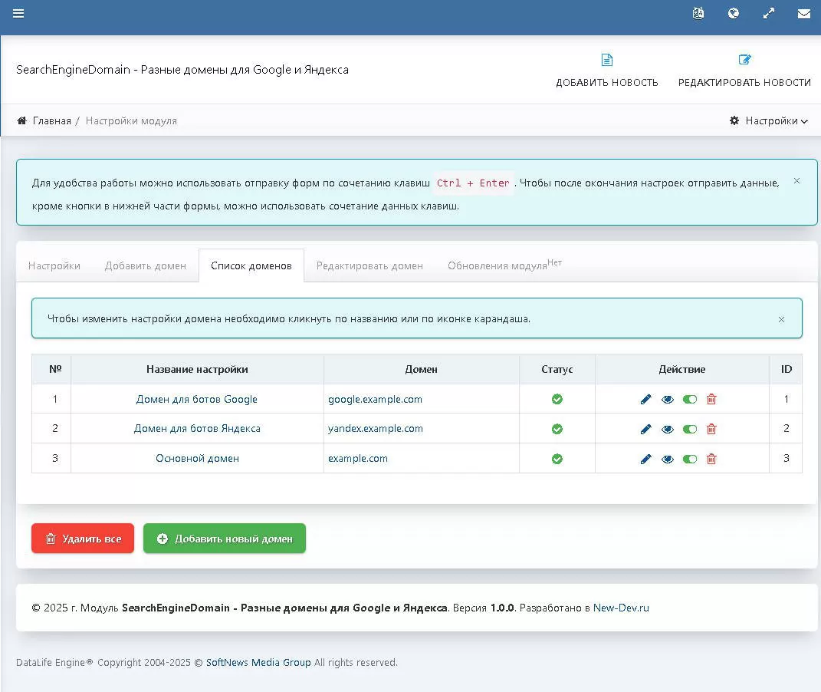Open the SoftNews Media Group link

258,662
